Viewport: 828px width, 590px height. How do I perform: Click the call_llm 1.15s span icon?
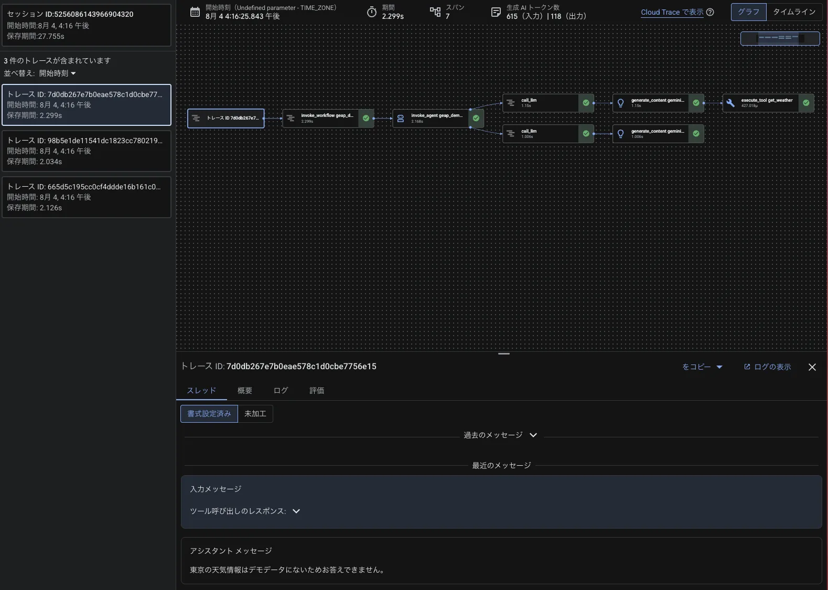511,103
